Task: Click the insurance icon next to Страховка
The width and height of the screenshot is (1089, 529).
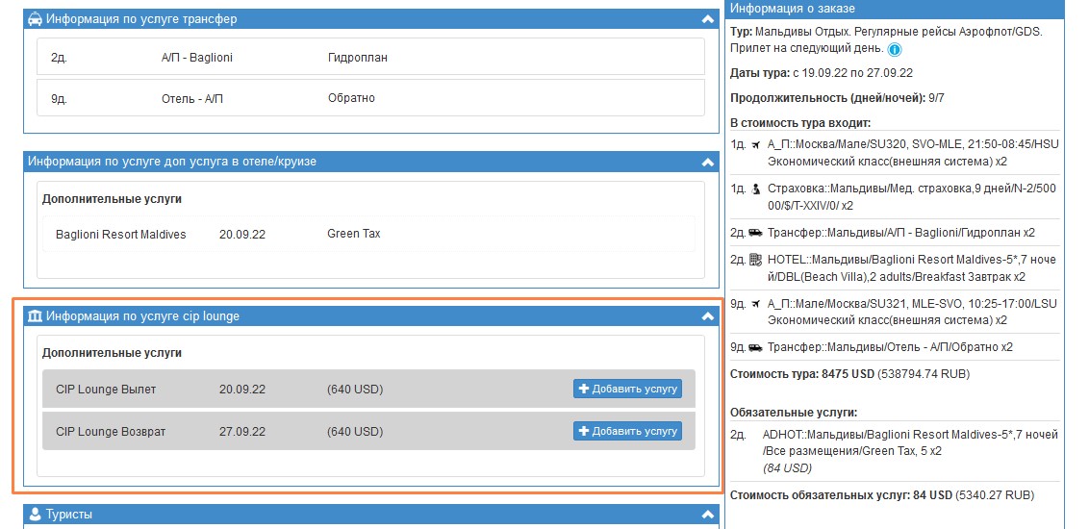Action: [755, 189]
